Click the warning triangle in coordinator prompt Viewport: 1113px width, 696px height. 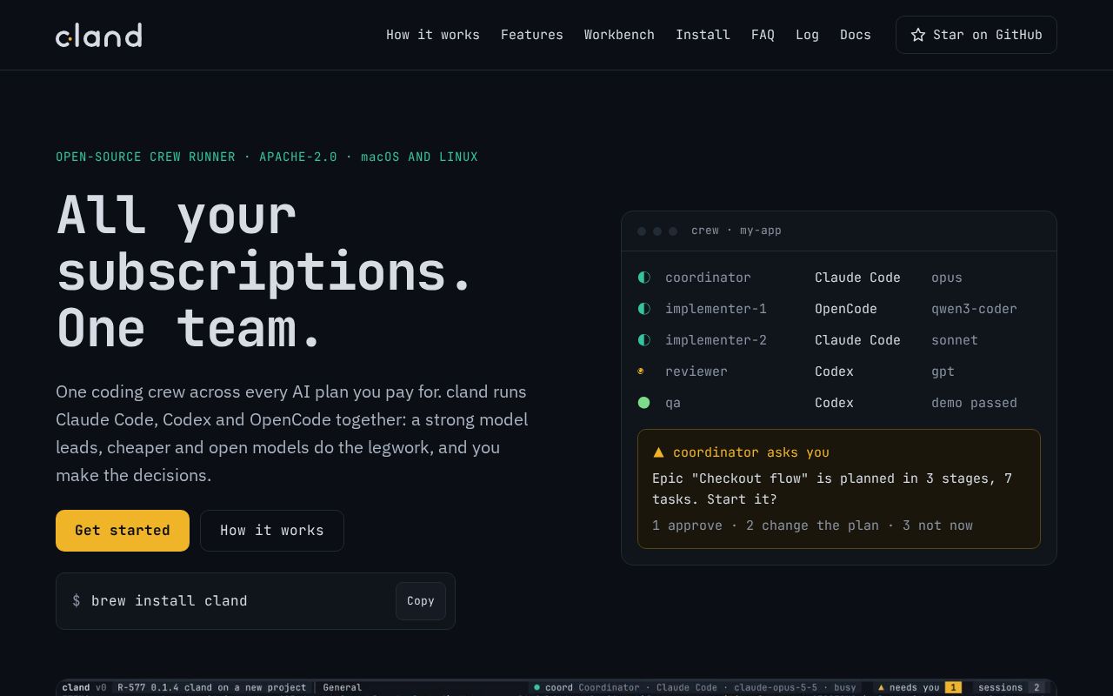(x=658, y=452)
